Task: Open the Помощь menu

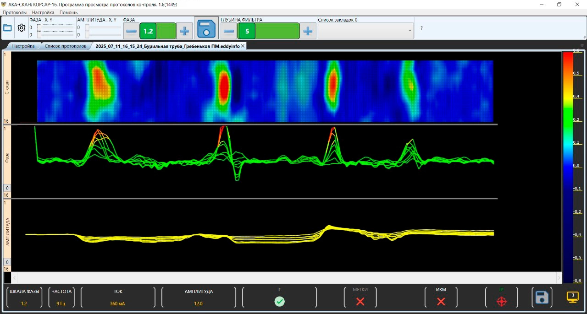Action: [68, 12]
